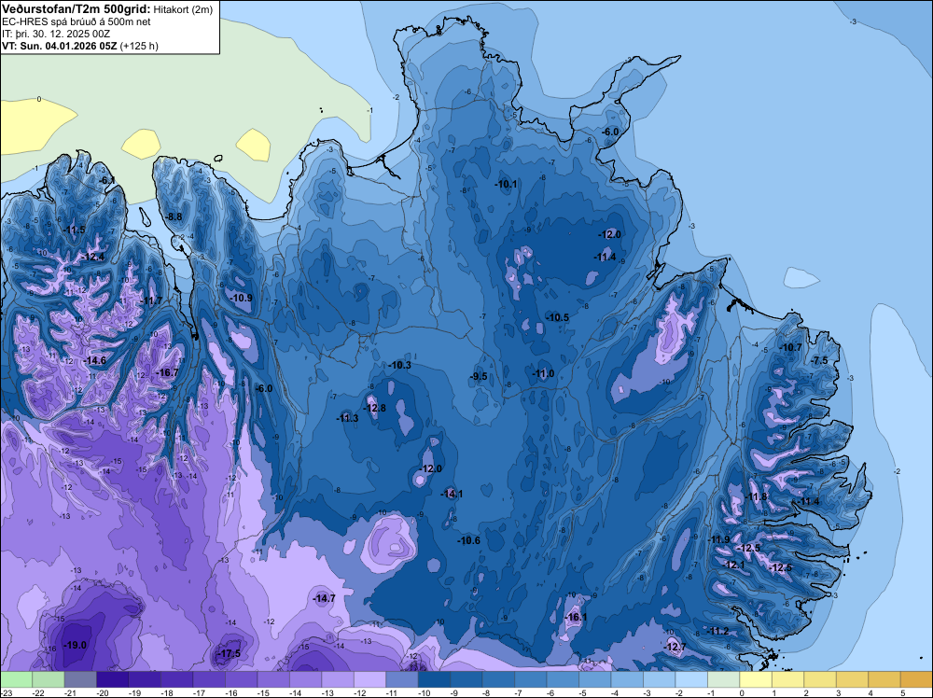Click the valid time 'VT: Sun. 04.01.2026 05Z'
This screenshot has width=933, height=698.
pos(60,46)
